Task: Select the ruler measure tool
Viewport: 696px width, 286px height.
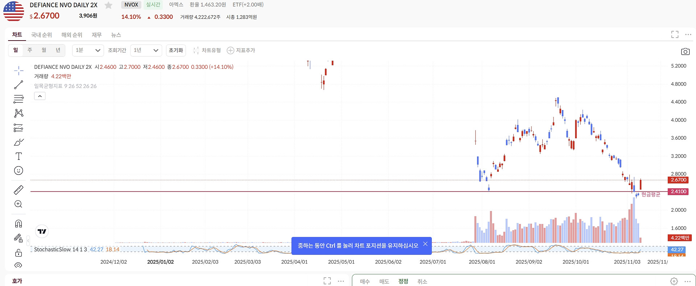Action: (x=18, y=190)
